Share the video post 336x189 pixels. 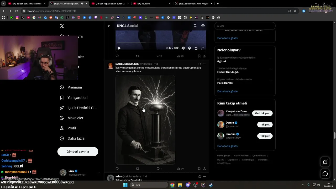(204, 56)
